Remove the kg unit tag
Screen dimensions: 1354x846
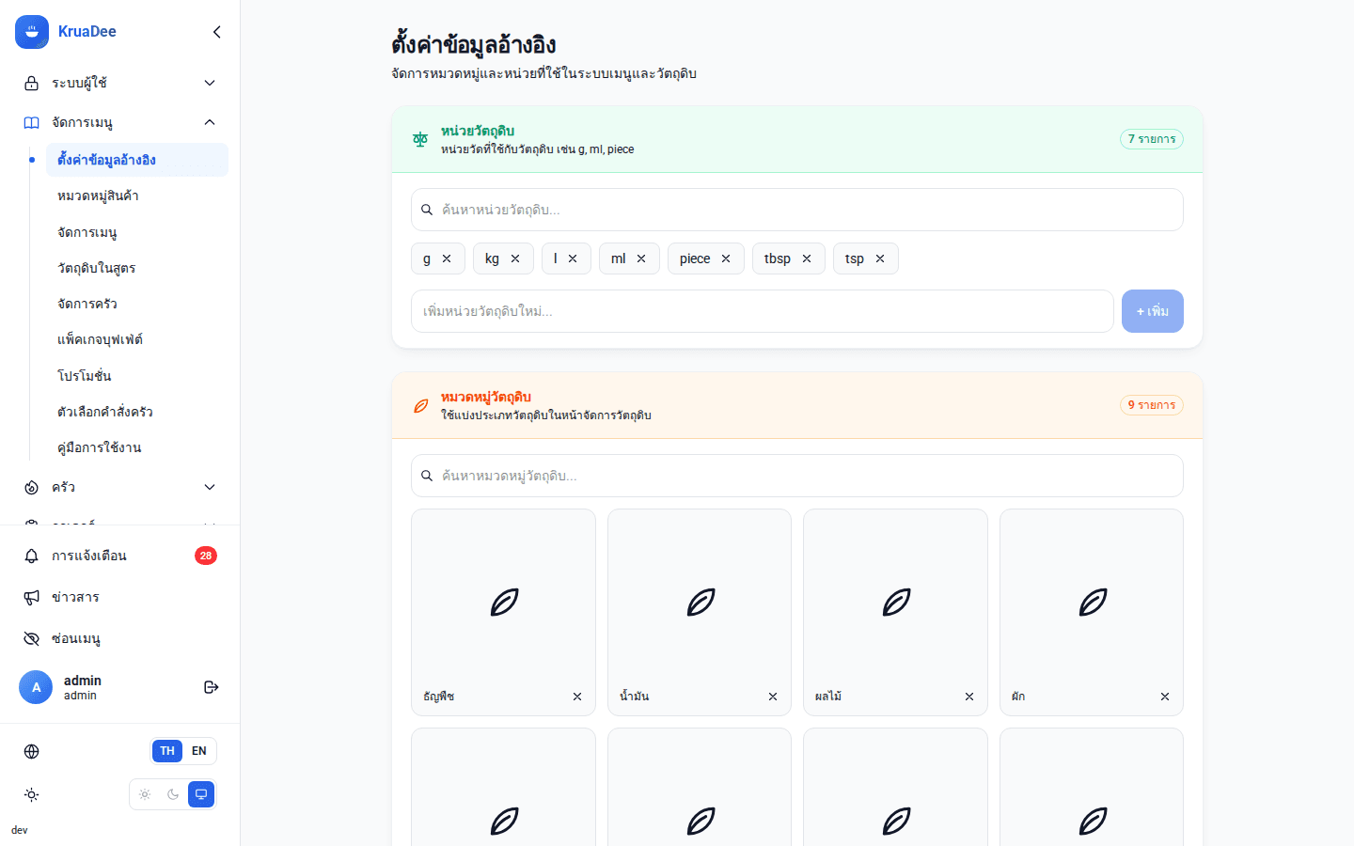coord(515,258)
